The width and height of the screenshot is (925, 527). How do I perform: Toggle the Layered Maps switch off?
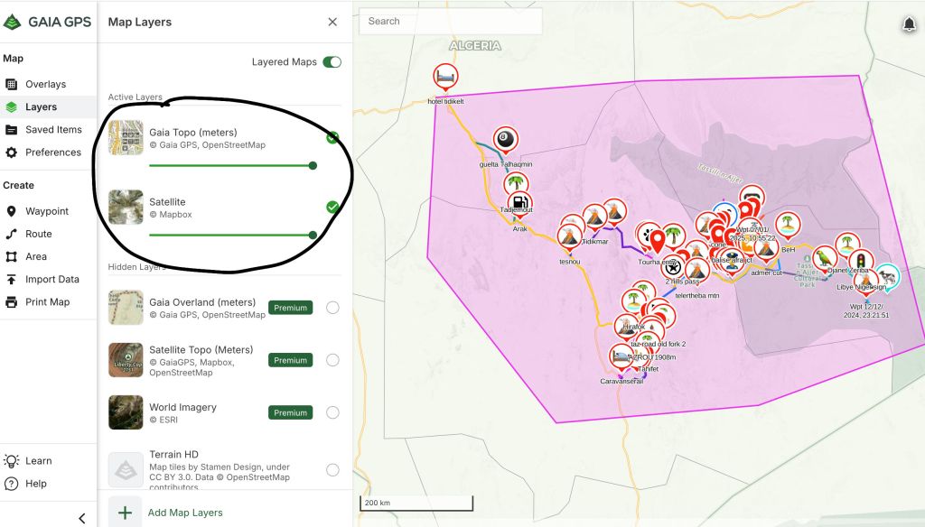pos(332,62)
